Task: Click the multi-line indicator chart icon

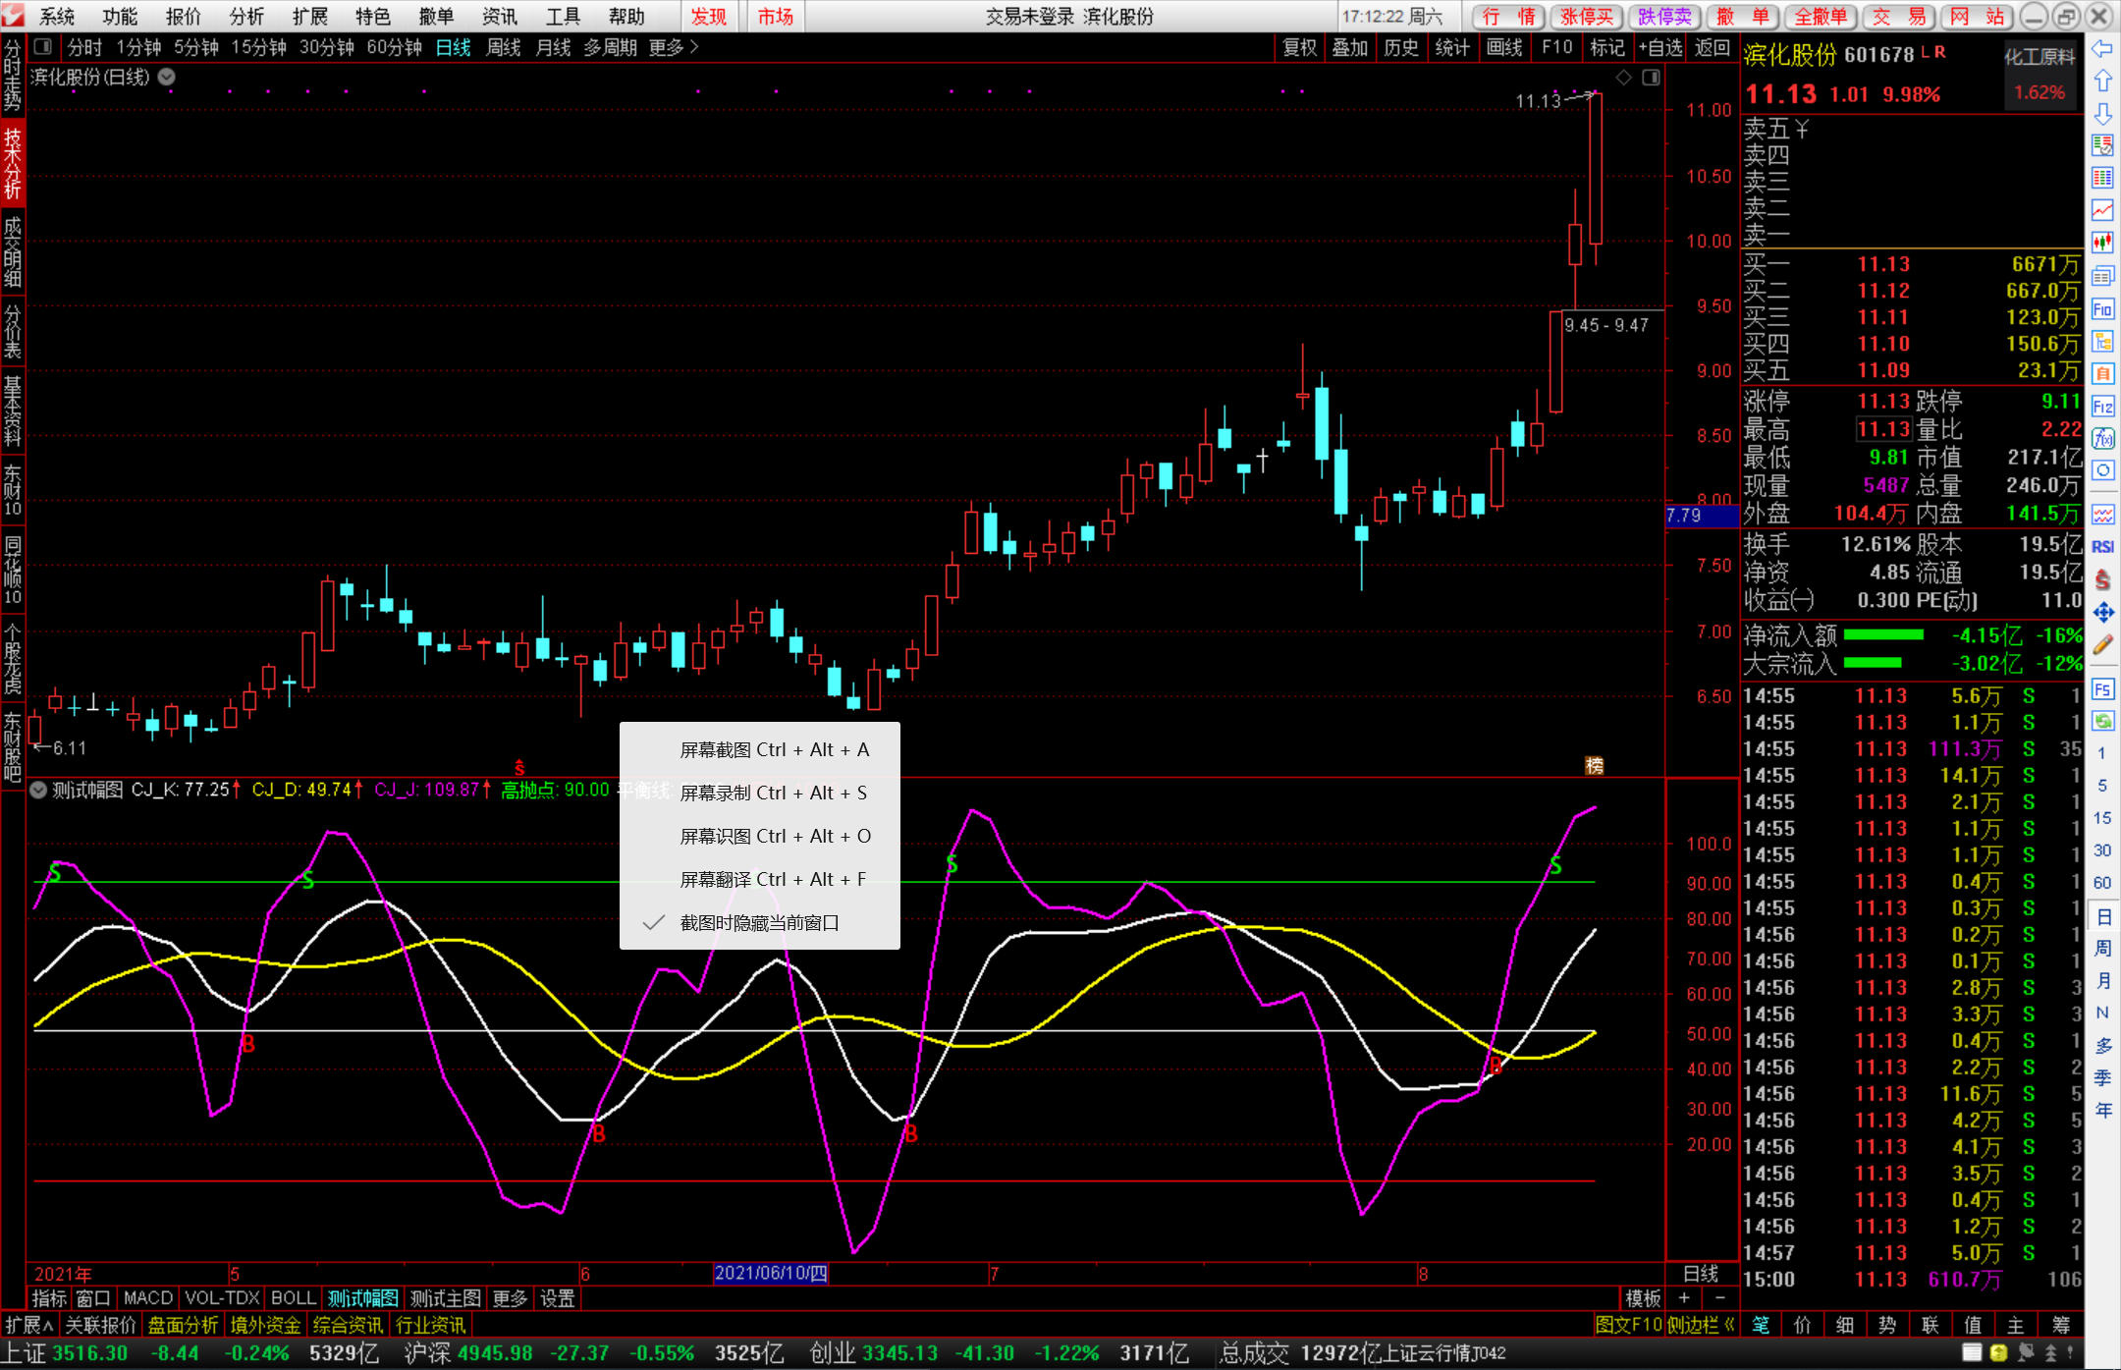Action: (2102, 515)
